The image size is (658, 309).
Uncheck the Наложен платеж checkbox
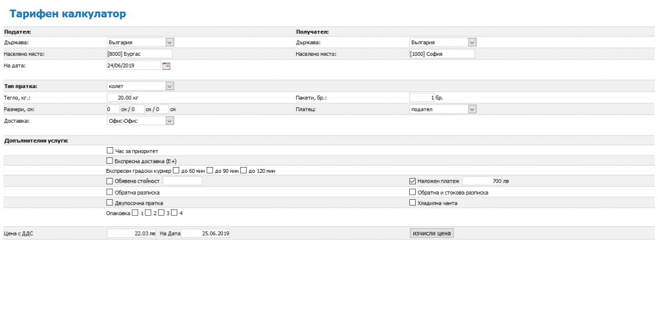pyautogui.click(x=413, y=181)
